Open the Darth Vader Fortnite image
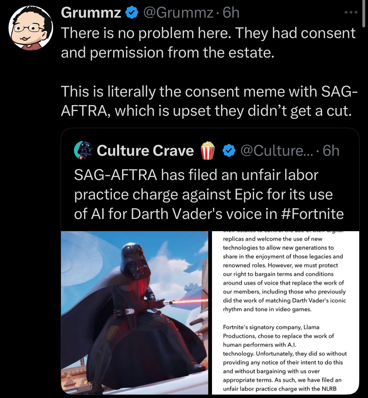 (x=135, y=313)
